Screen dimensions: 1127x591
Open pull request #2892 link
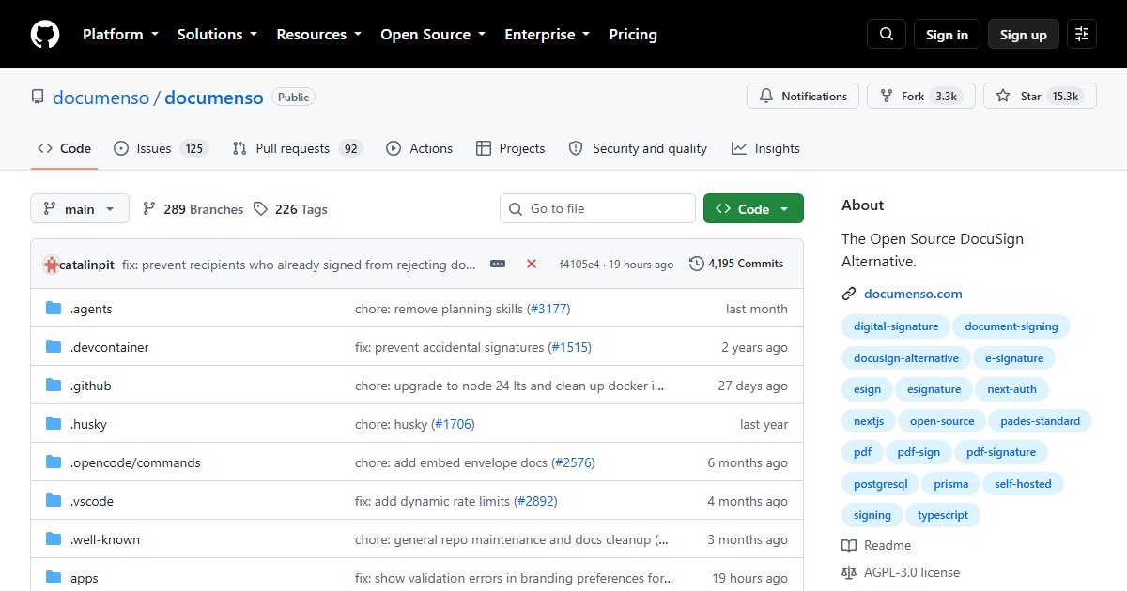click(x=535, y=501)
